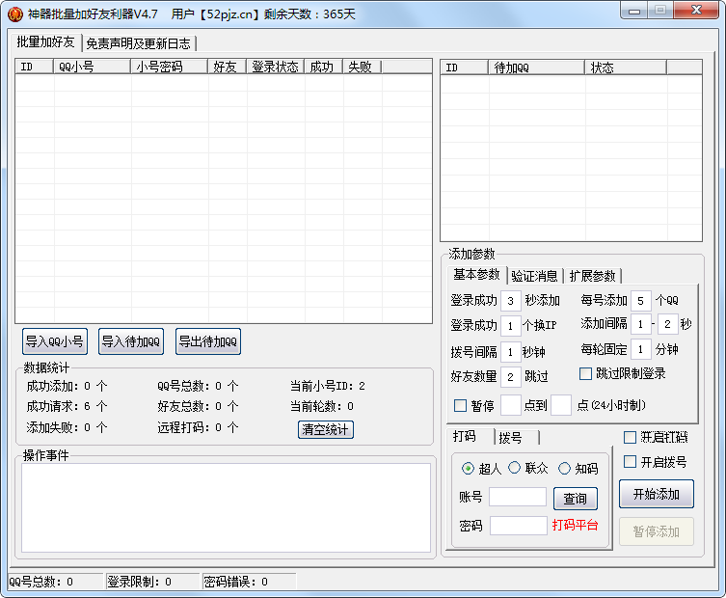Select the 联众 radio button

(515, 469)
